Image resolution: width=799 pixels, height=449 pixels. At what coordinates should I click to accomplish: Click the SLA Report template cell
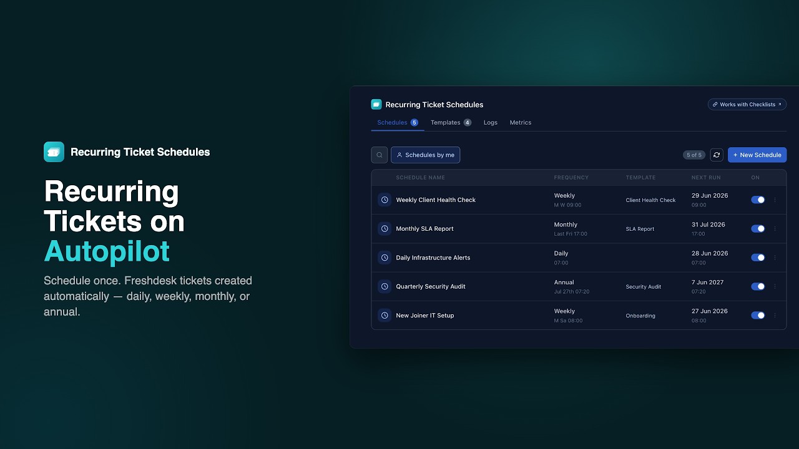coord(640,229)
